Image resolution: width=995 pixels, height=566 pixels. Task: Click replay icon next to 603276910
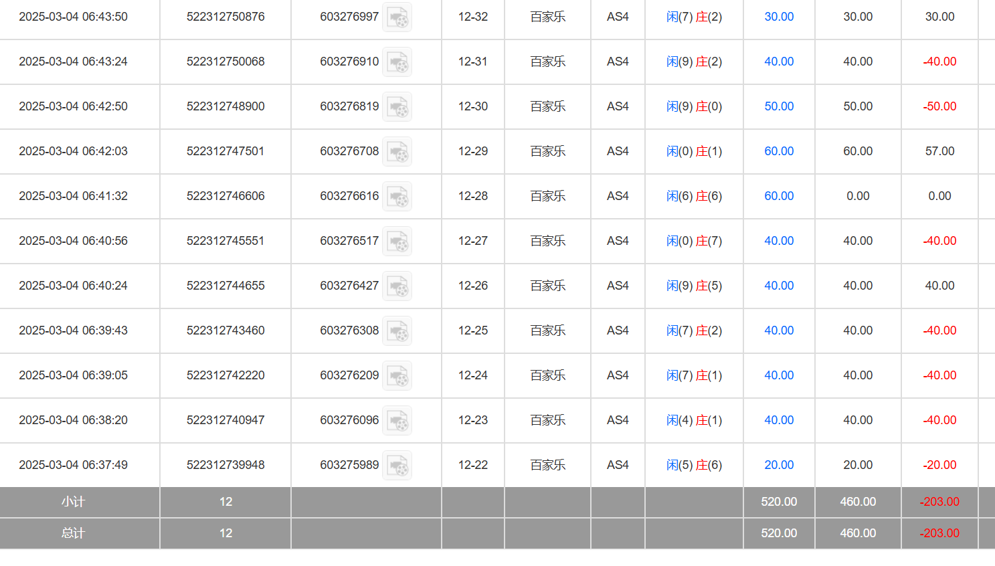tap(397, 62)
